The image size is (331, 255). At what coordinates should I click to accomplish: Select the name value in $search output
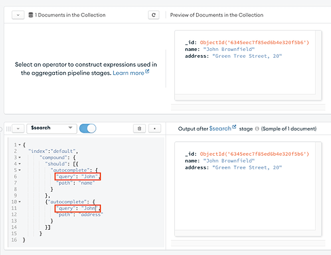[x=229, y=160]
